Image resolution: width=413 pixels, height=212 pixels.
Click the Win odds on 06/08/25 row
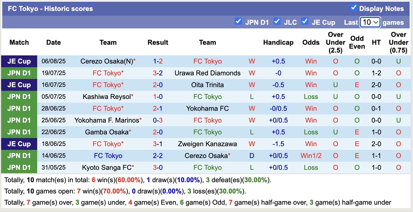tap(311, 61)
